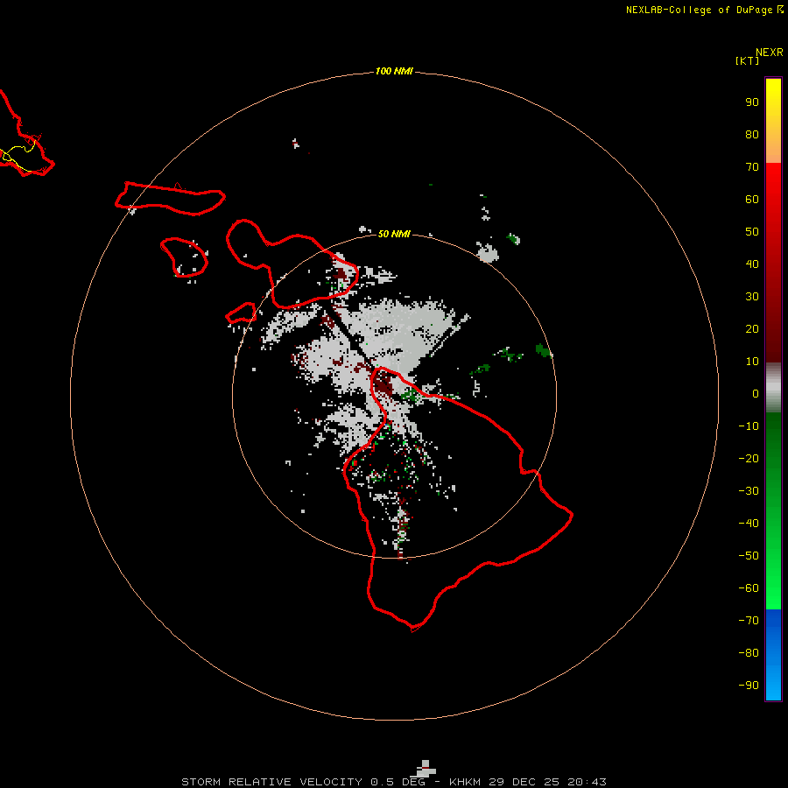Screen dimensions: 788x788
Task: Click the -40 scale value
Action: (x=749, y=524)
